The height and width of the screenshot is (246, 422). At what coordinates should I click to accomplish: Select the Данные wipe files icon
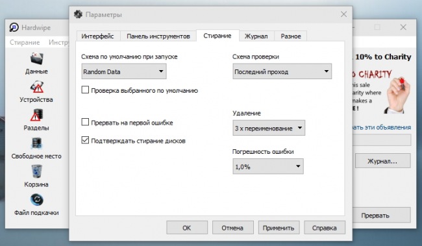point(36,58)
